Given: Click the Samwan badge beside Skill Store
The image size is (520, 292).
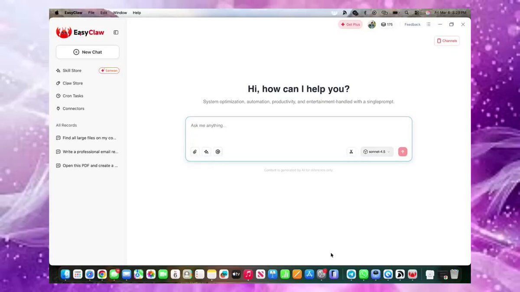Looking at the screenshot, I should click(x=109, y=70).
